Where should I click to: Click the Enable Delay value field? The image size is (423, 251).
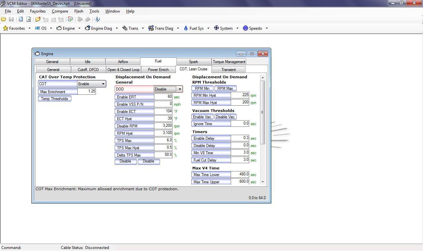pyautogui.click(x=240, y=138)
